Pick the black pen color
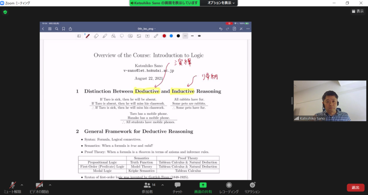The height and width of the screenshot is (195, 368). (x=178, y=36)
